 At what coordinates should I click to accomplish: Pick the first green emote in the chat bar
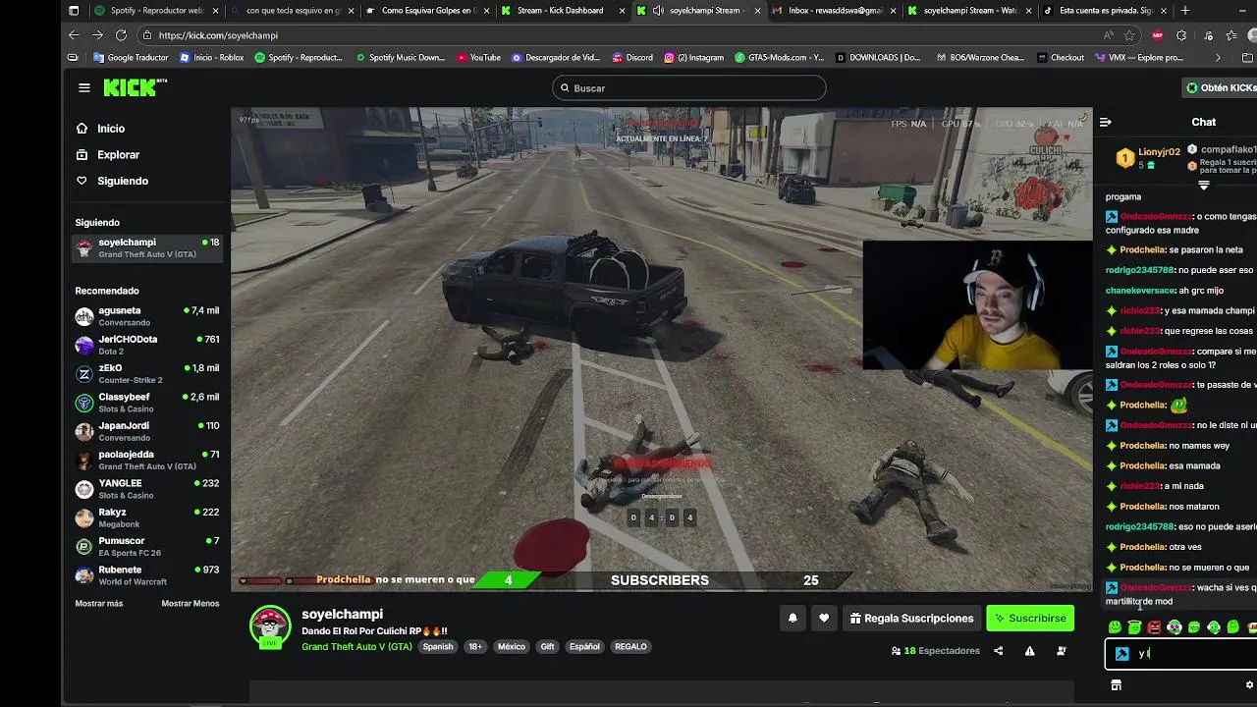click(x=1115, y=627)
